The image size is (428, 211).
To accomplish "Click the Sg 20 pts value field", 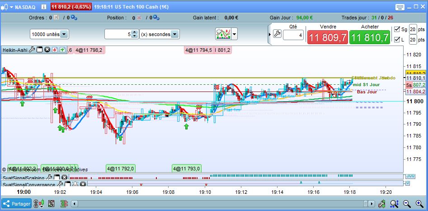I will coord(413,29).
